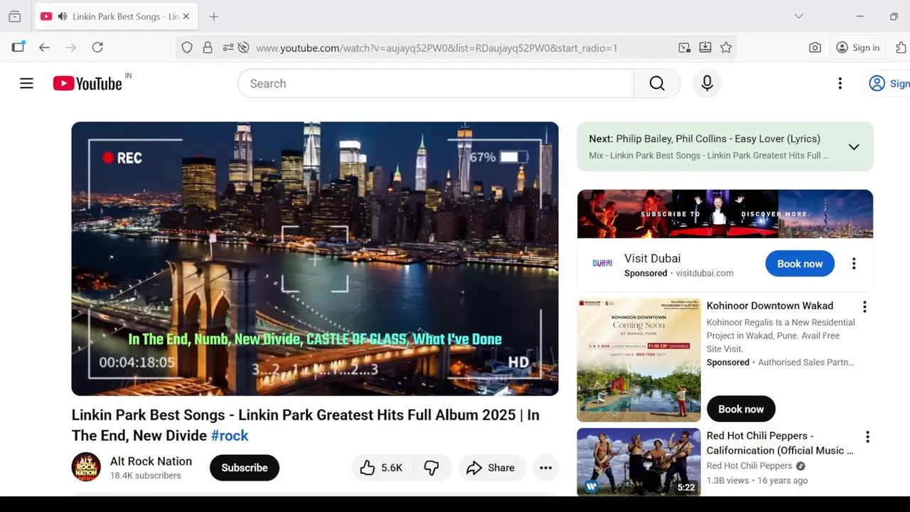The image size is (910, 512).
Task: Click the YouTube Sign in button
Action: (x=889, y=83)
